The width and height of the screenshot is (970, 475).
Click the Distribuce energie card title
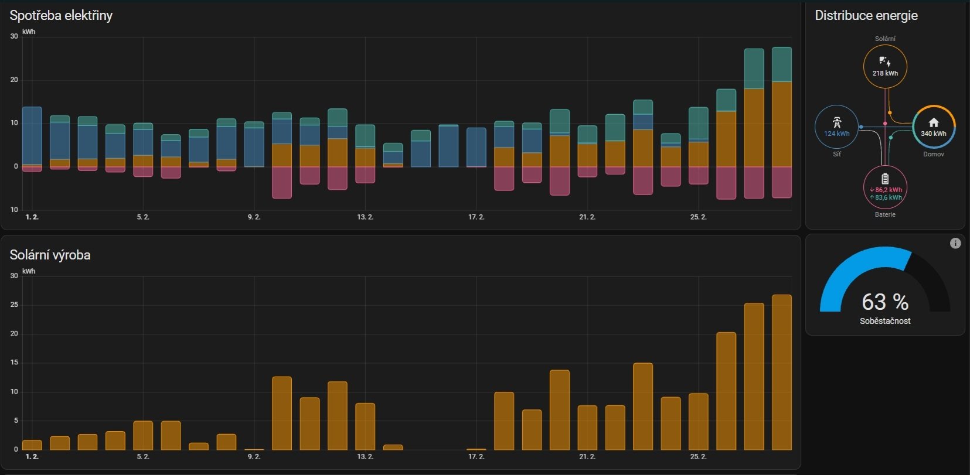pyautogui.click(x=866, y=16)
